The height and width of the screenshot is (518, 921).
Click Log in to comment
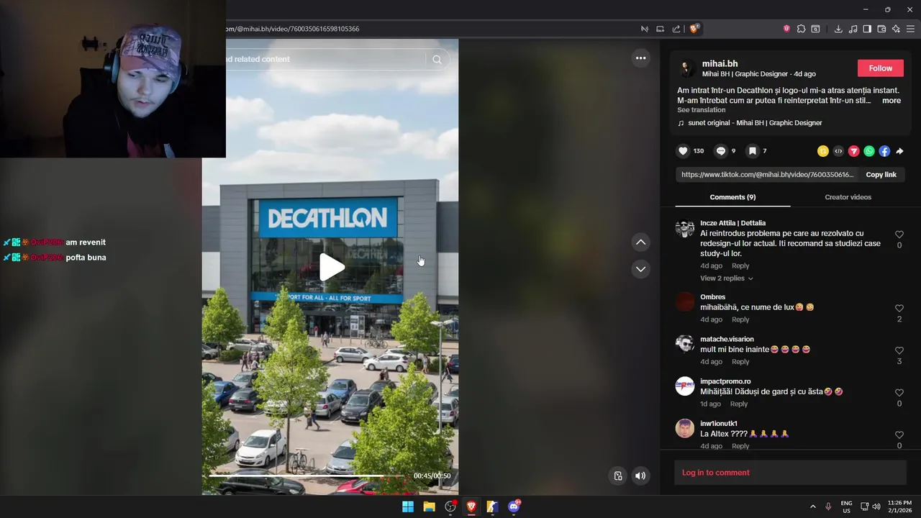(716, 473)
